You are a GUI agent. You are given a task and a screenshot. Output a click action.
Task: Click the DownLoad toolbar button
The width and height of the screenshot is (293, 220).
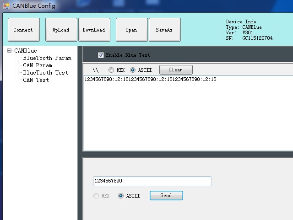[x=94, y=30]
